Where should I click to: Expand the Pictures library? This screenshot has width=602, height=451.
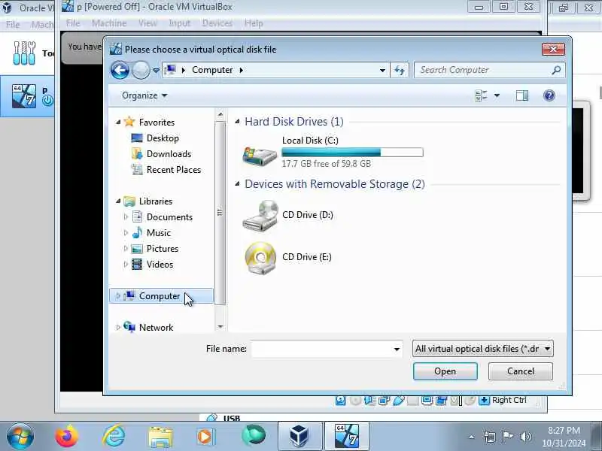click(x=126, y=249)
